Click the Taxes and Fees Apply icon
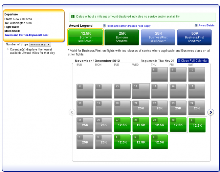Image resolution: width=220 pixels, height=172 pixels. pyautogui.click(x=104, y=26)
